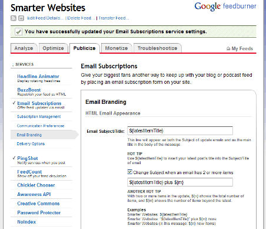This screenshot has width=266, height=229.
Task: Open Chicklet Chooser service
Action: (x=36, y=185)
